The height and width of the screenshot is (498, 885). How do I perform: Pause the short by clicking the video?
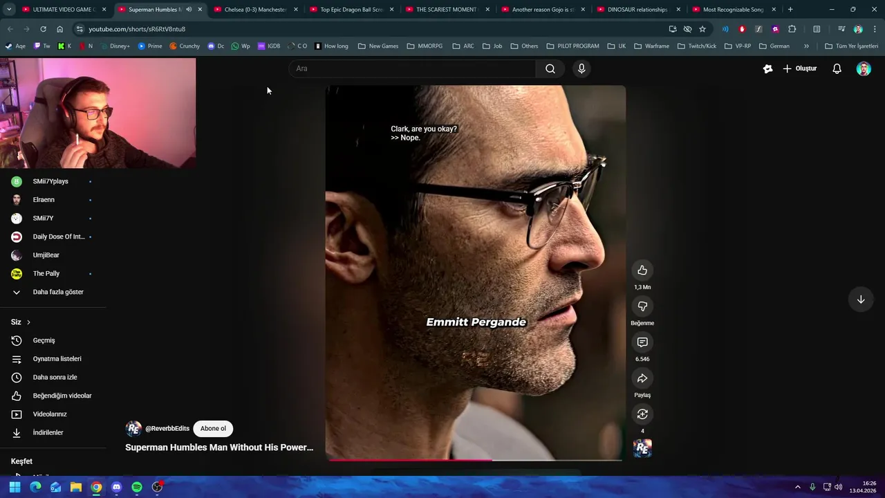[x=476, y=273]
